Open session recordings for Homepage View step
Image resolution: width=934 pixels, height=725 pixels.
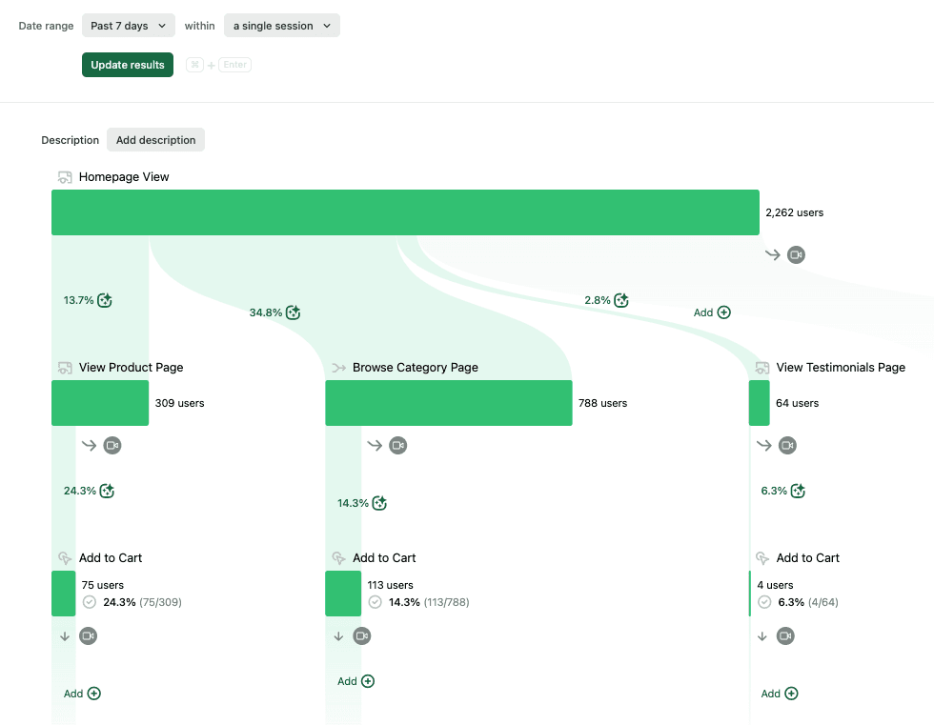(x=796, y=254)
